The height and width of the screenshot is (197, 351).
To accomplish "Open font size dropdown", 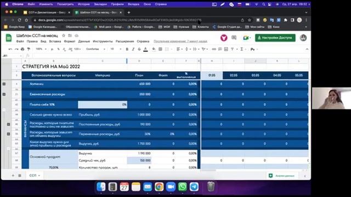I will (116, 49).
